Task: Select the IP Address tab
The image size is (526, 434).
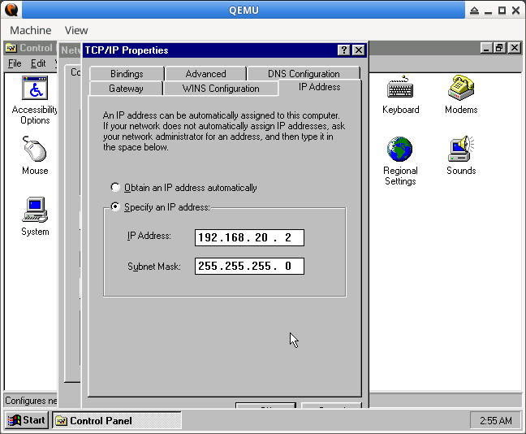Action: pos(320,87)
